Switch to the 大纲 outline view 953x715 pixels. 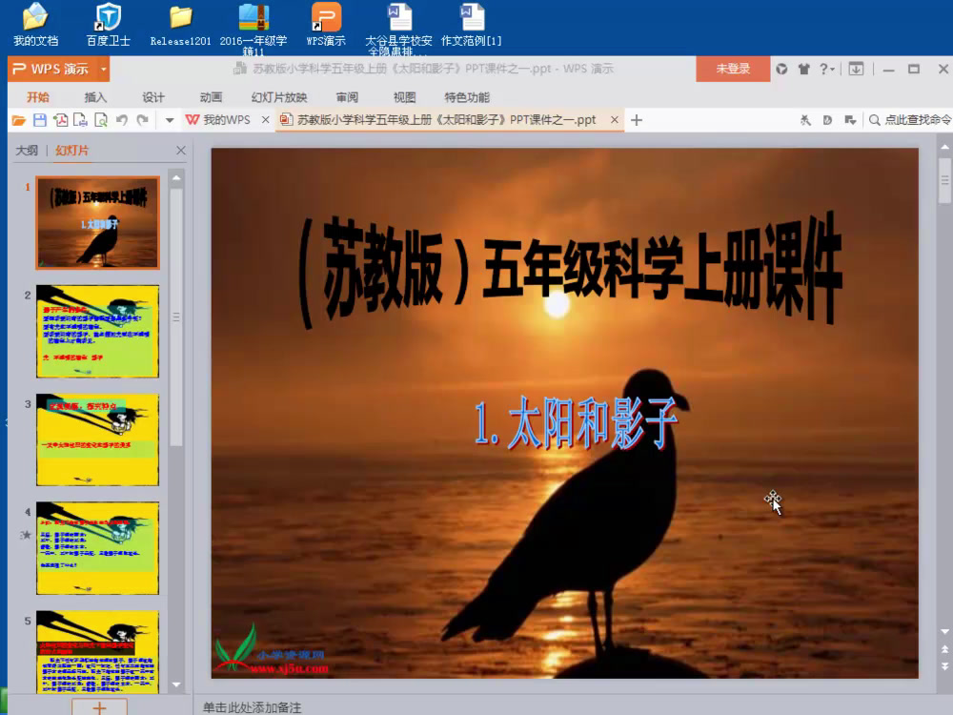click(x=27, y=151)
